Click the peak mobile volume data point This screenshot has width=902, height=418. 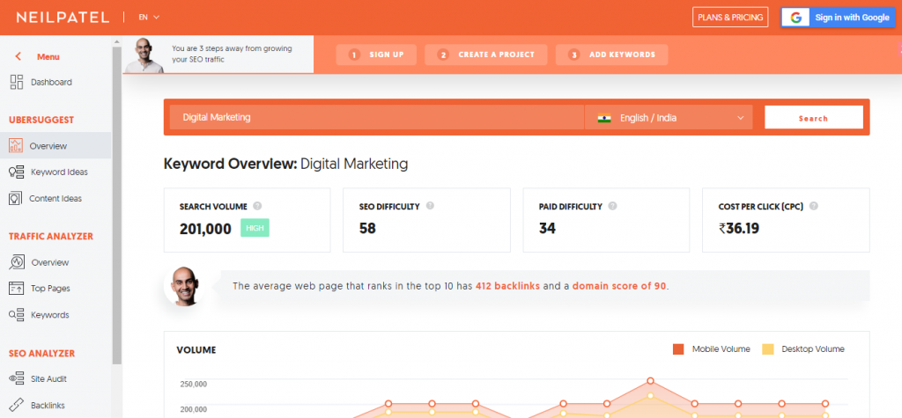click(651, 381)
